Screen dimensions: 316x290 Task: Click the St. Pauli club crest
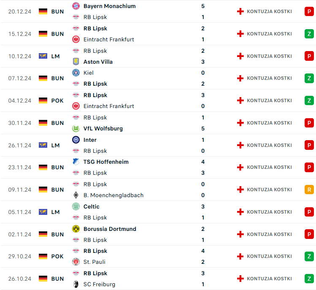coord(76,262)
